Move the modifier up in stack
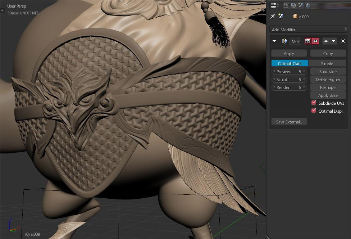Image resolution: width=351 pixels, height=239 pixels. (326, 41)
